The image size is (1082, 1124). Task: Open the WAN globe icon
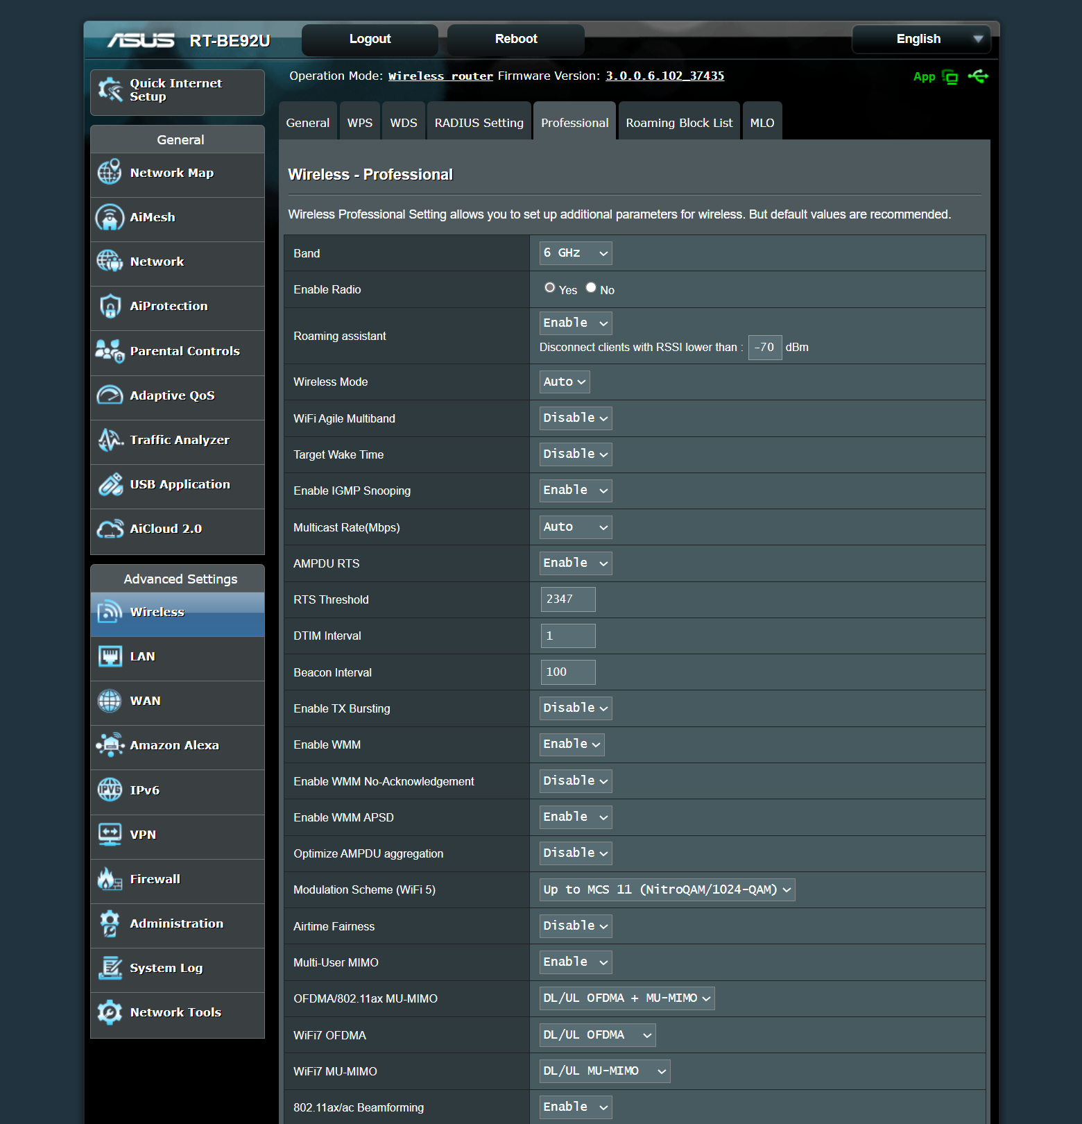point(110,700)
